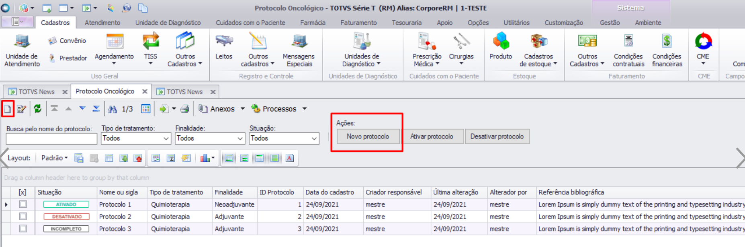745x247 pixels.
Task: Click the calendar grid icon beside 1/3
Action: click(x=146, y=108)
